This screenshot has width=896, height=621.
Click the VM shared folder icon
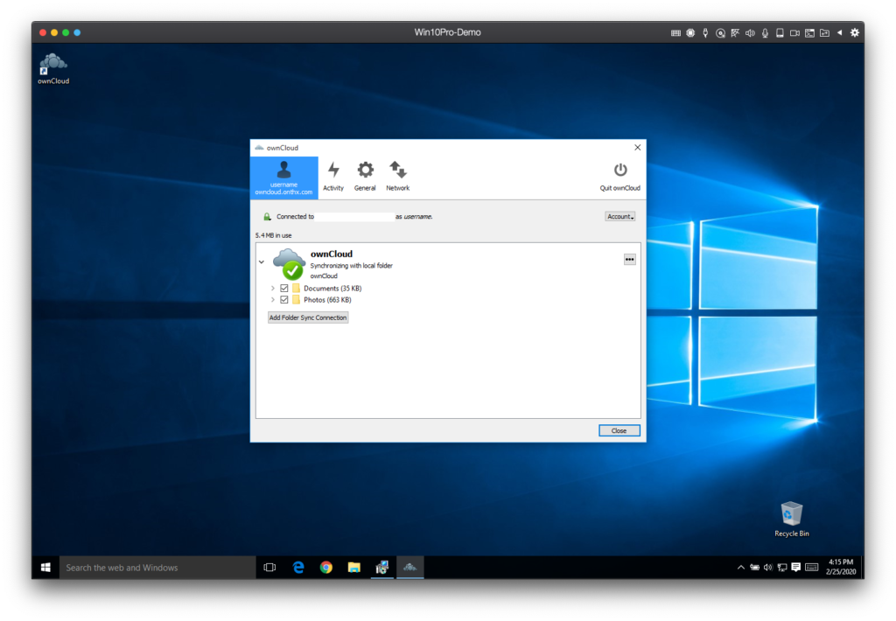point(824,33)
